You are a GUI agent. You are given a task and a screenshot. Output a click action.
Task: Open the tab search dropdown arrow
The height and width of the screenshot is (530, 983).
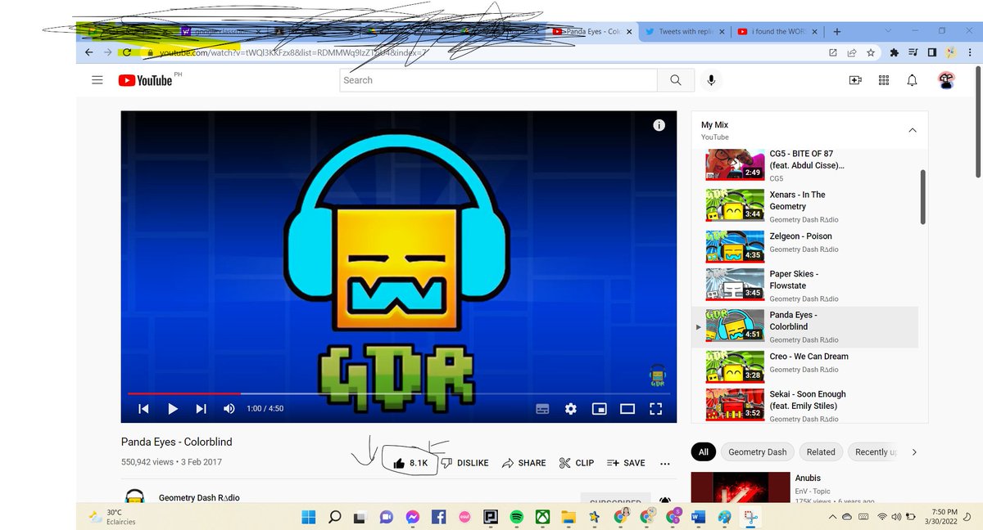click(x=890, y=31)
